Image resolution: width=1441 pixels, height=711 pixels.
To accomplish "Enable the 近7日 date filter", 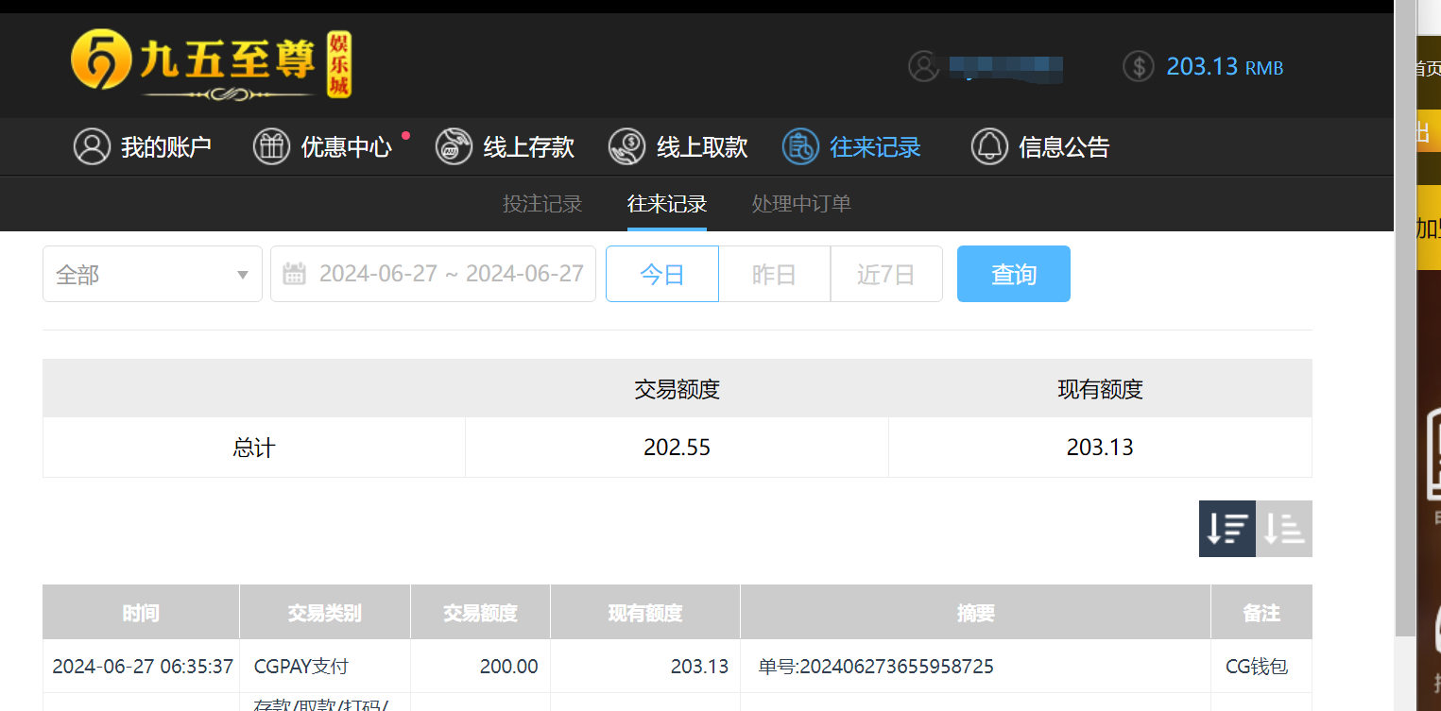I will tap(886, 273).
